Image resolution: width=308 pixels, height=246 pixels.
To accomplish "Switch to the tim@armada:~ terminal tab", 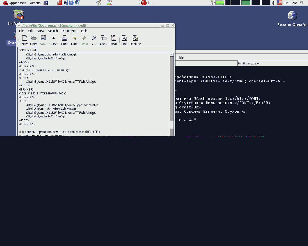I will point(248,63).
